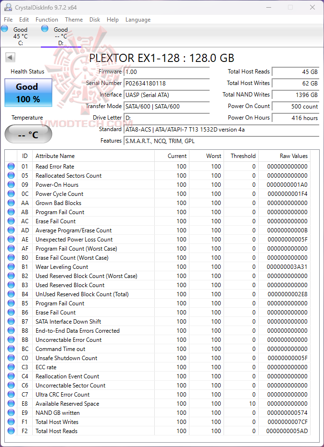Click raw value 000000003A31

(x=287, y=266)
